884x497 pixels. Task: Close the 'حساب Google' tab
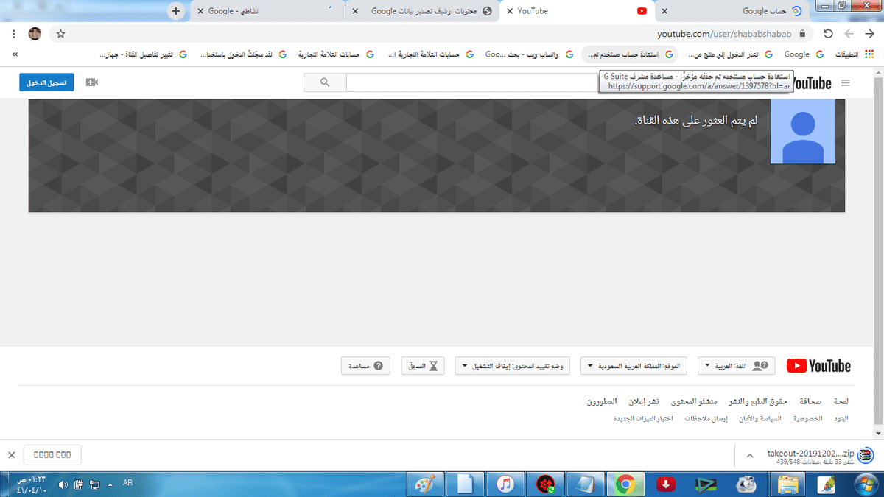tap(664, 11)
